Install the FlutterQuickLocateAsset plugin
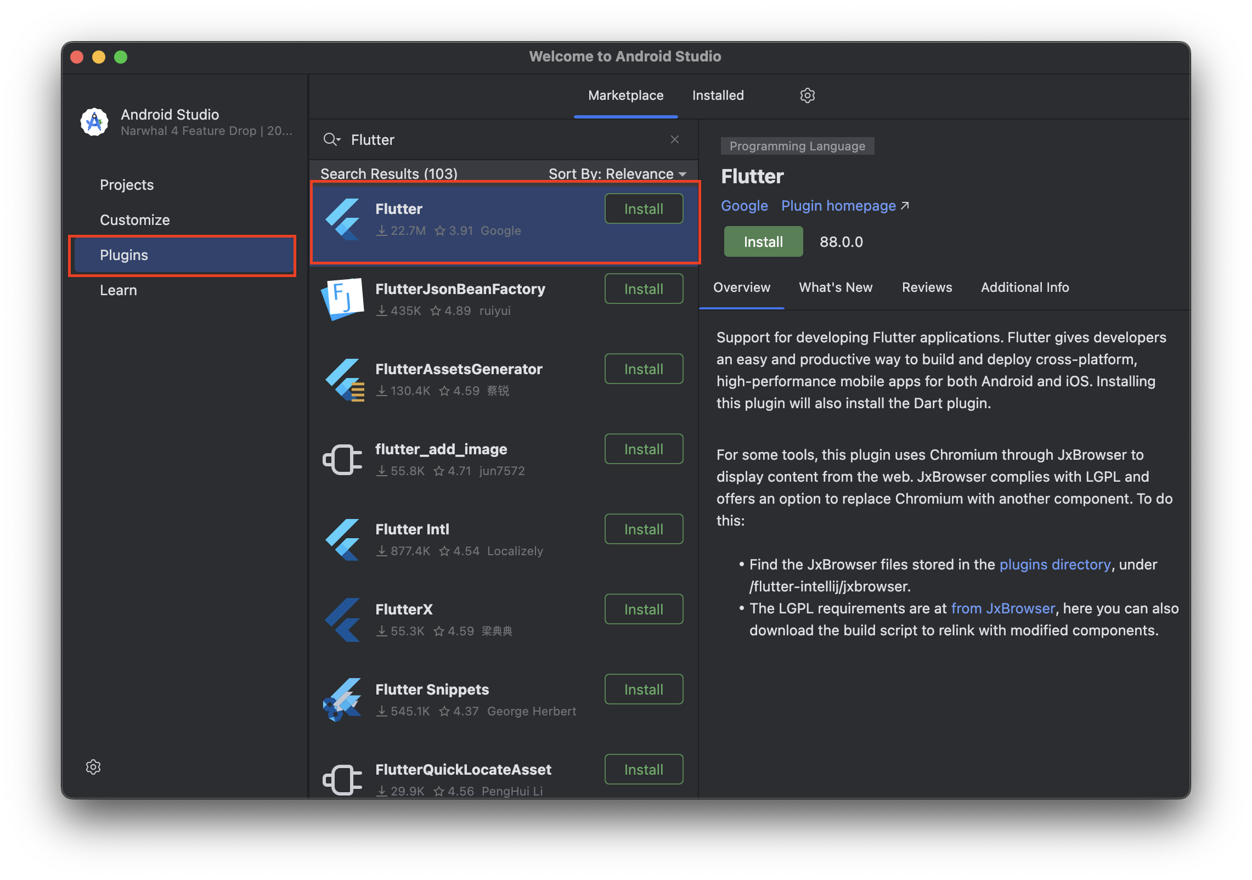This screenshot has width=1252, height=880. click(x=644, y=769)
